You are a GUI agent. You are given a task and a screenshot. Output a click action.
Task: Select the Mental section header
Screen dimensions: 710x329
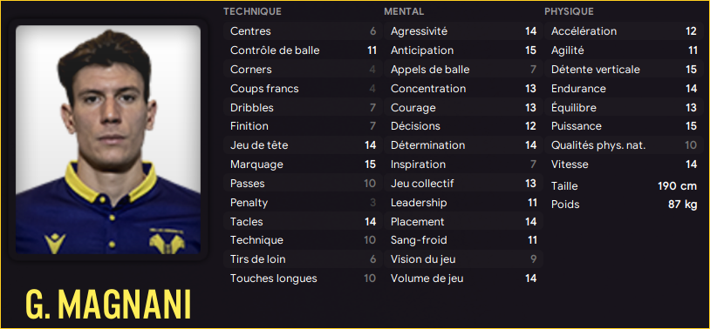(x=404, y=12)
